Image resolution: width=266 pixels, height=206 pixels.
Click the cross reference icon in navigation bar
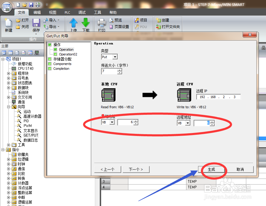30,53
